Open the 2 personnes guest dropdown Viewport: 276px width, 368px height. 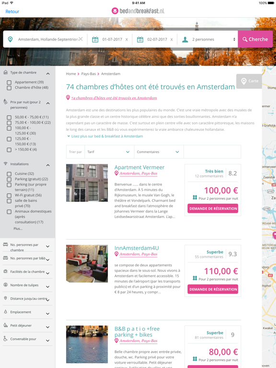(207, 39)
